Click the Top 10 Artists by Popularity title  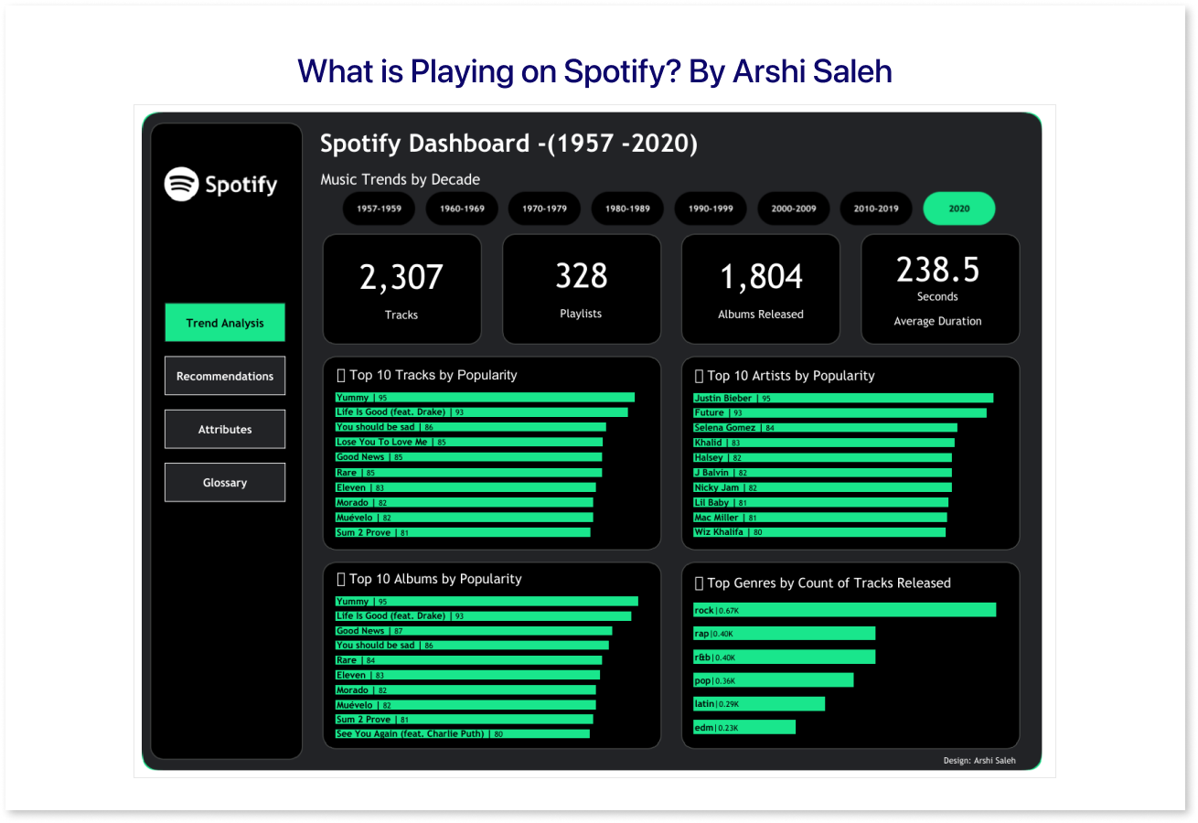(785, 376)
